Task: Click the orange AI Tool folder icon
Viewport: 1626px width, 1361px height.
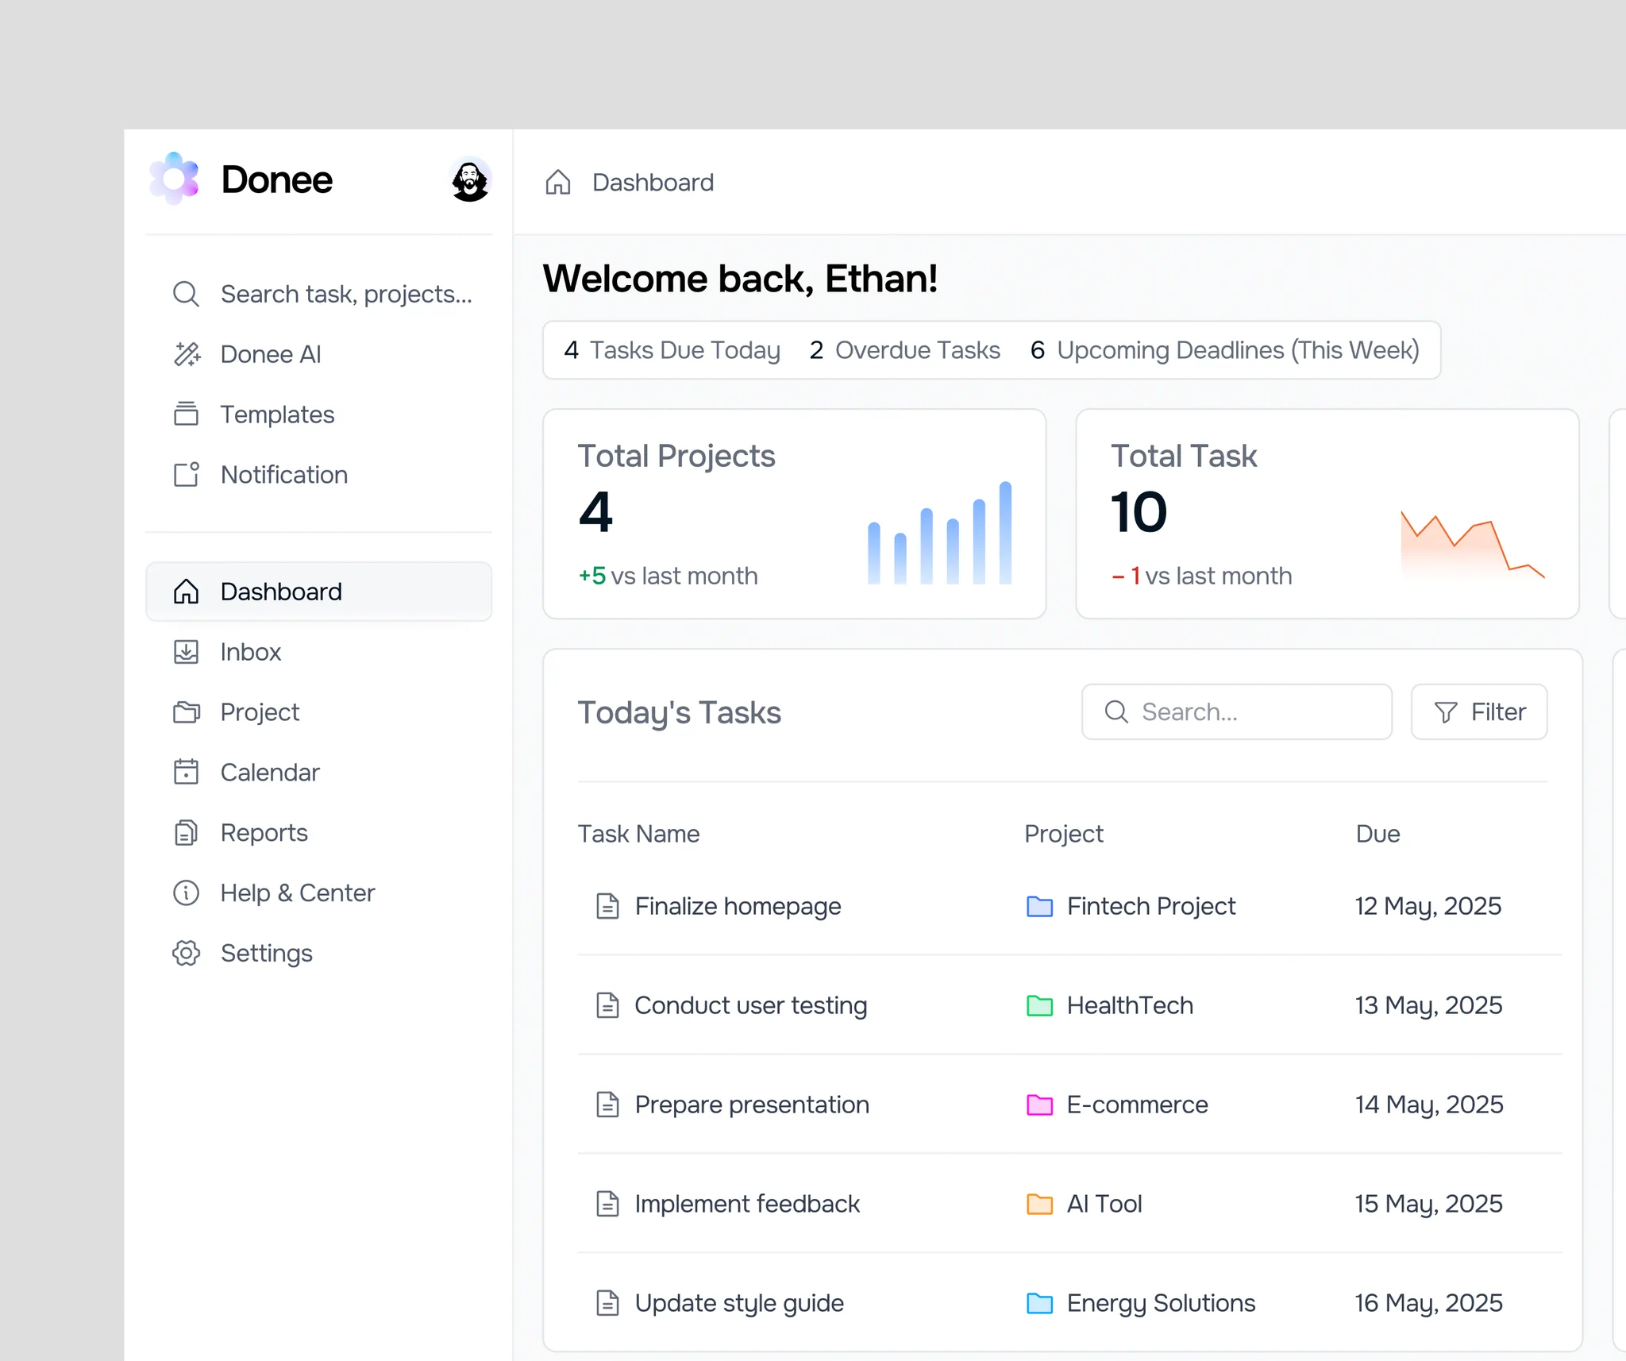Action: tap(1039, 1204)
